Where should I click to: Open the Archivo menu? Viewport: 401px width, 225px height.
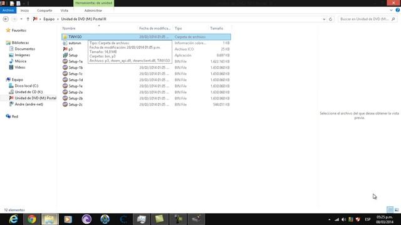point(8,11)
